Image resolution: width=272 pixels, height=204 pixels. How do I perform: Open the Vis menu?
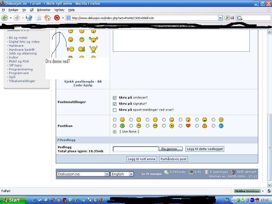(24, 10)
